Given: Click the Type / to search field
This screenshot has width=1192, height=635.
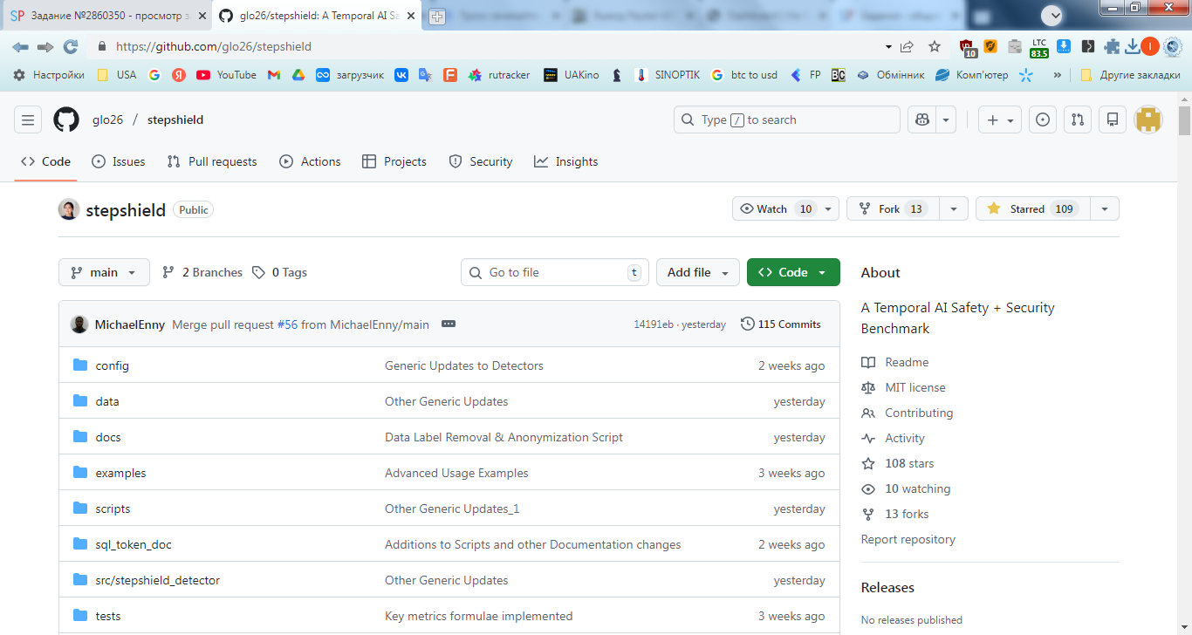Looking at the screenshot, I should point(786,119).
